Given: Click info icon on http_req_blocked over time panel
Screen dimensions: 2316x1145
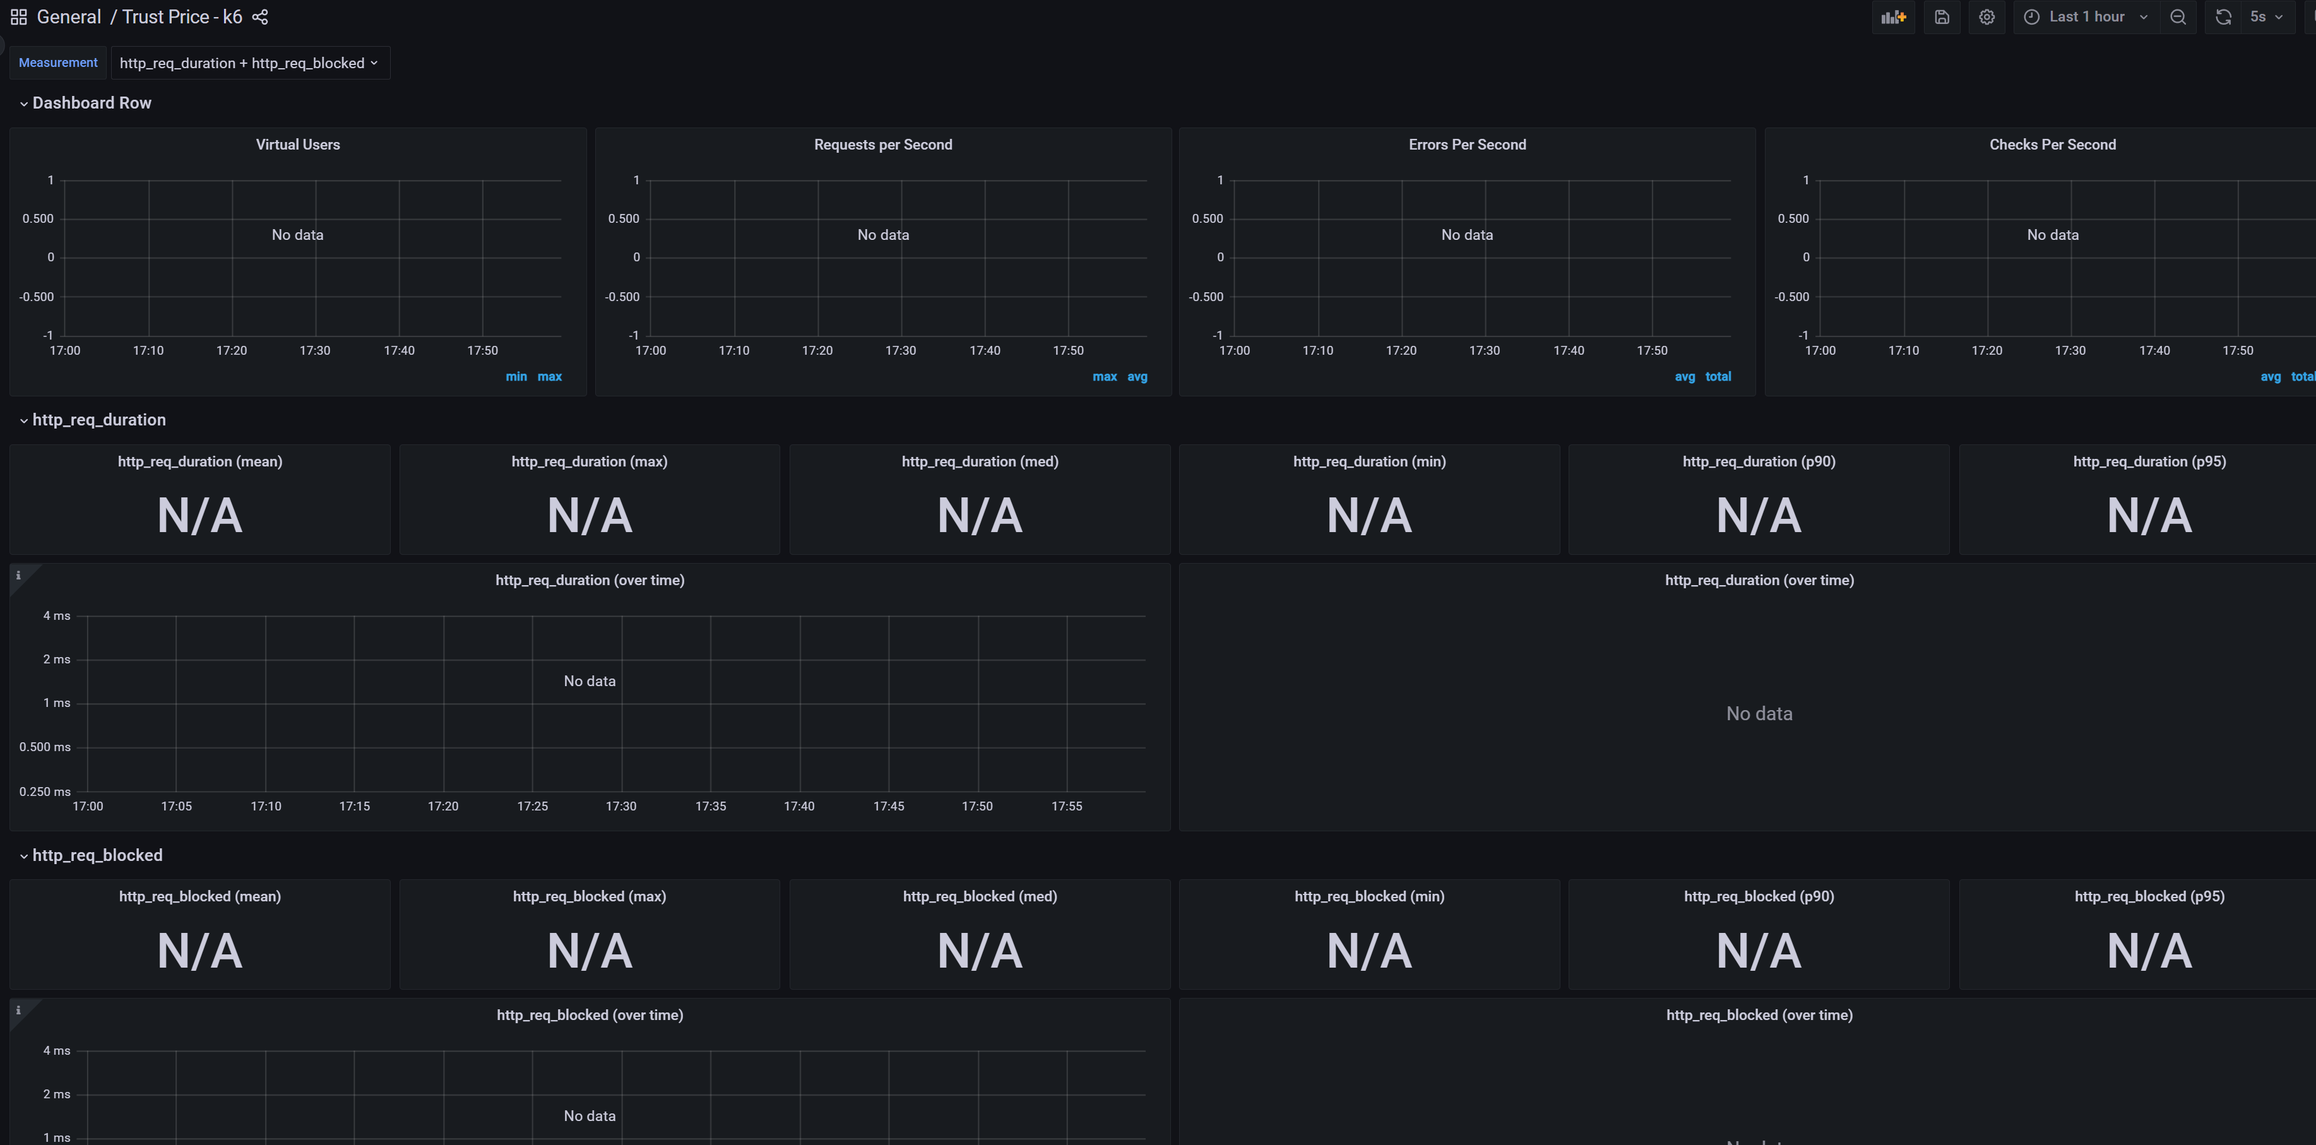Looking at the screenshot, I should click(x=18, y=1010).
